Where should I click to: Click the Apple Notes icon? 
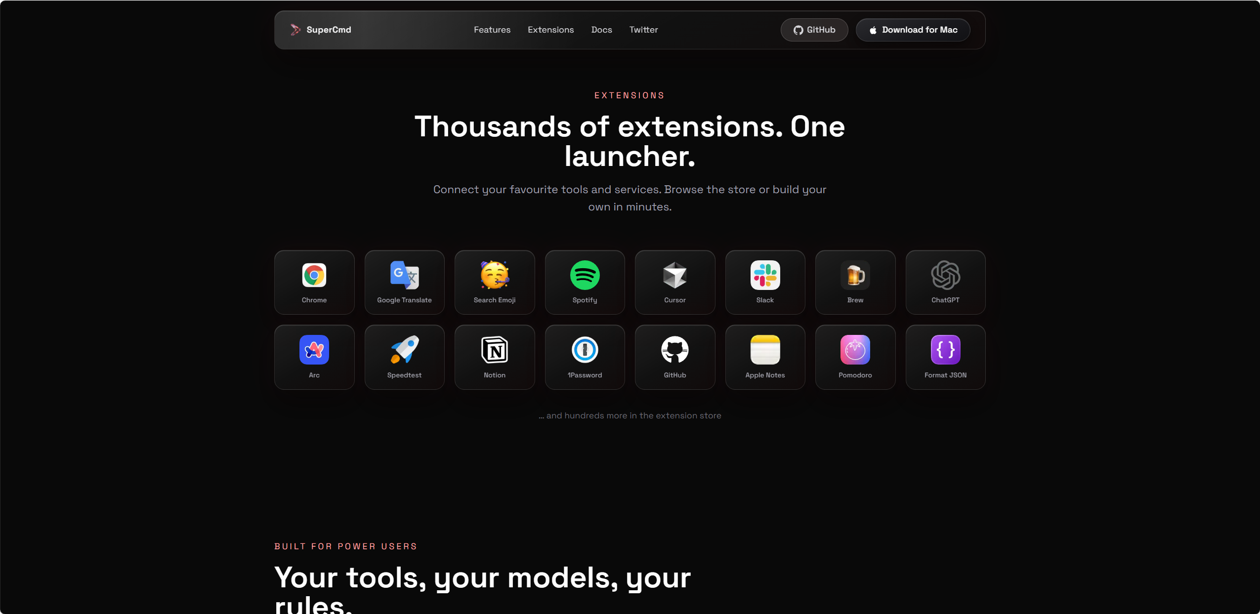765,350
